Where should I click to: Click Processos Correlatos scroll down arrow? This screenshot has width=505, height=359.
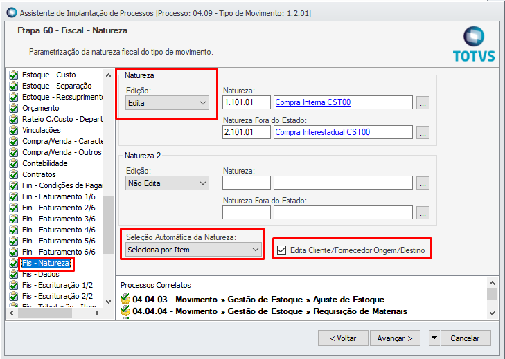492,313
